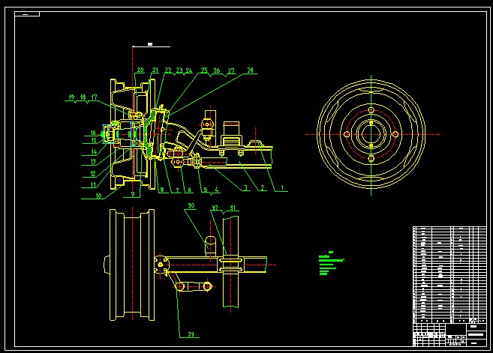The height and width of the screenshot is (353, 493).
Task: Select part callout number 29
Action: pos(191,334)
